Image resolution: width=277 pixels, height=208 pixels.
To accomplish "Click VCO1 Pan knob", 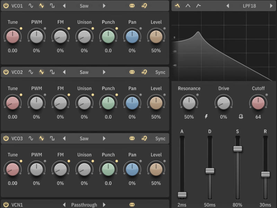I will 132,37.
